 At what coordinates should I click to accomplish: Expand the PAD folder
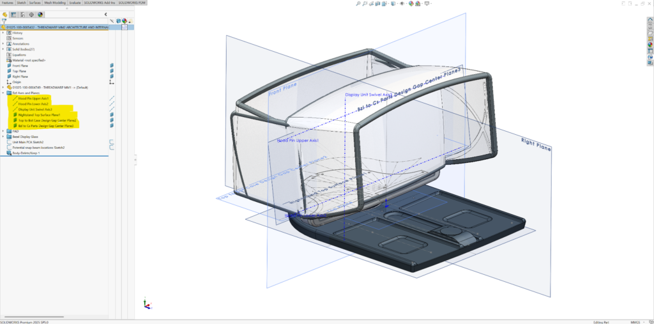click(x=3, y=131)
